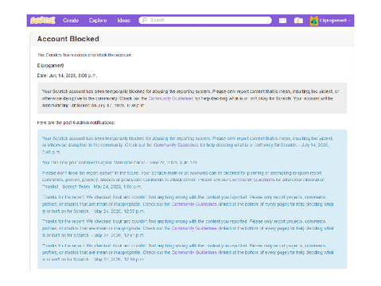
Task: Open the Ideas menu item
Action: [124, 21]
